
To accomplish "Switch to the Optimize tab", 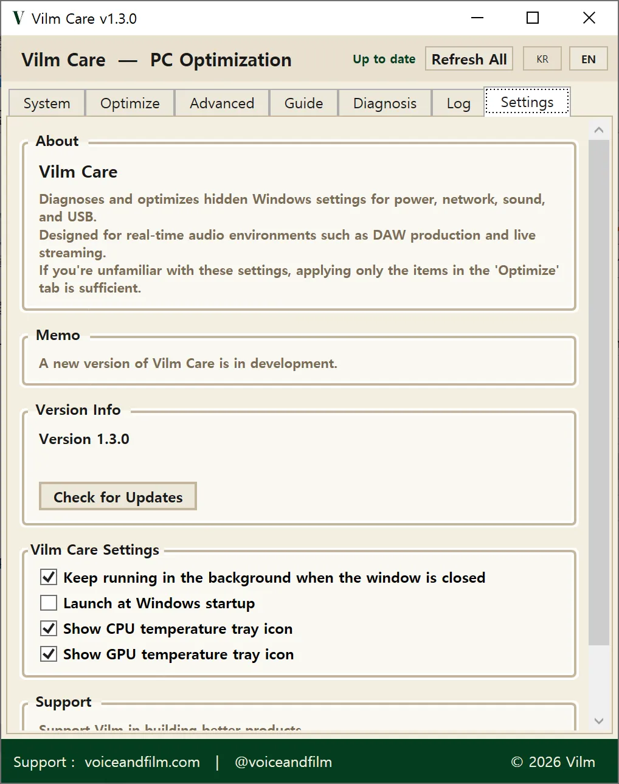I will [130, 103].
